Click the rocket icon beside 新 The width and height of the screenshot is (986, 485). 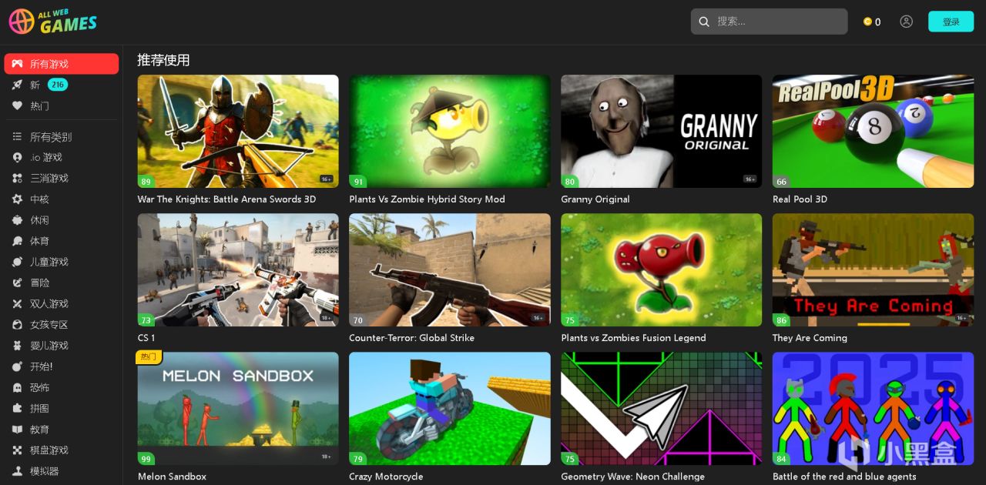(x=17, y=85)
